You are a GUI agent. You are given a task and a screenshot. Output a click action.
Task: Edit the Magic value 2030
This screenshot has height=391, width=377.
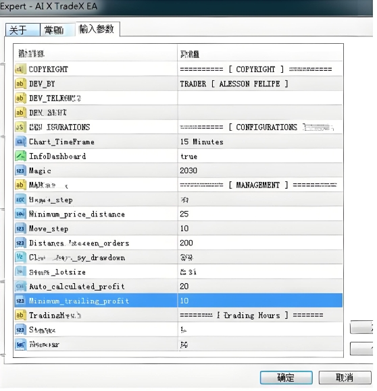(x=188, y=171)
